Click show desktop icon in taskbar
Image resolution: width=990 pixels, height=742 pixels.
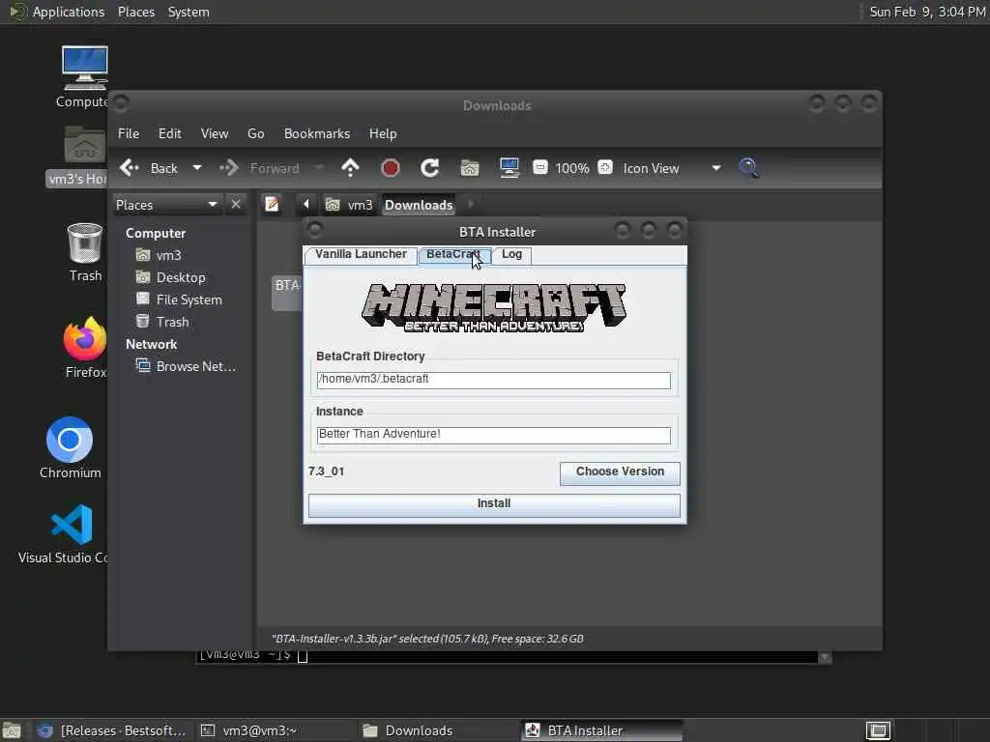pyautogui.click(x=12, y=730)
